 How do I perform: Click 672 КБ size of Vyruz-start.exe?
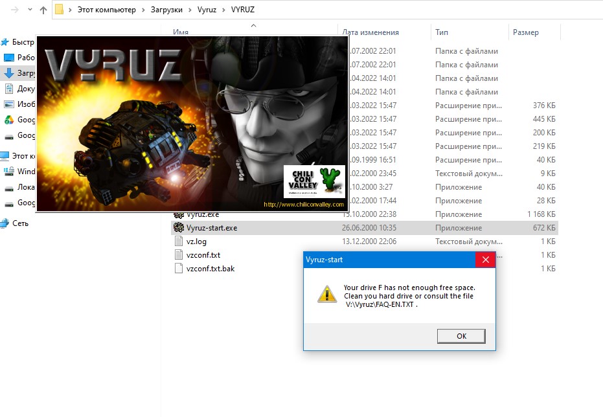544,228
